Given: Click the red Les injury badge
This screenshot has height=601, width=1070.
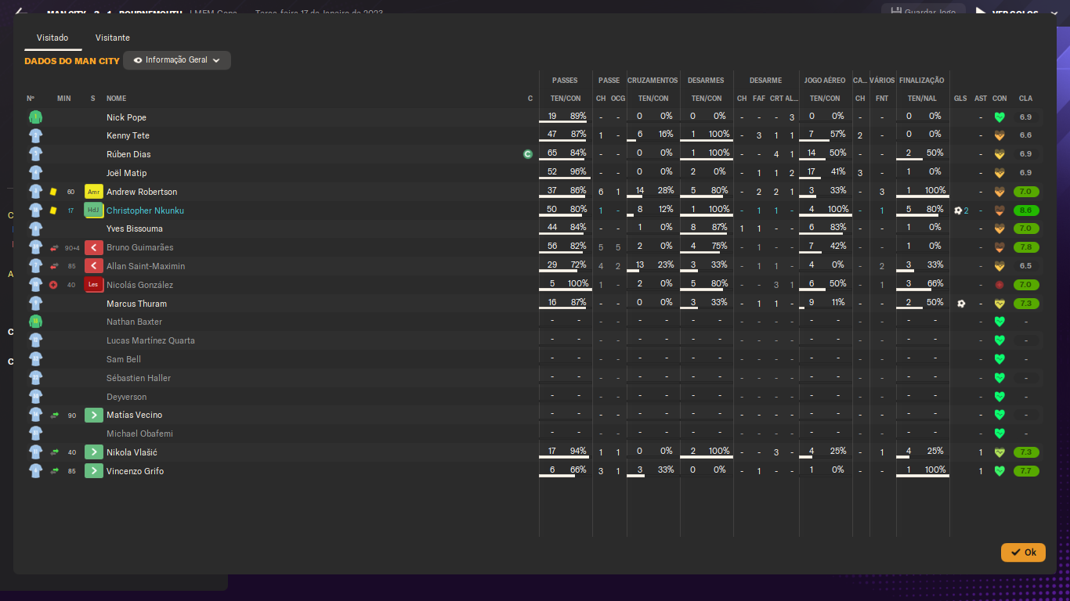Looking at the screenshot, I should pyautogui.click(x=94, y=285).
